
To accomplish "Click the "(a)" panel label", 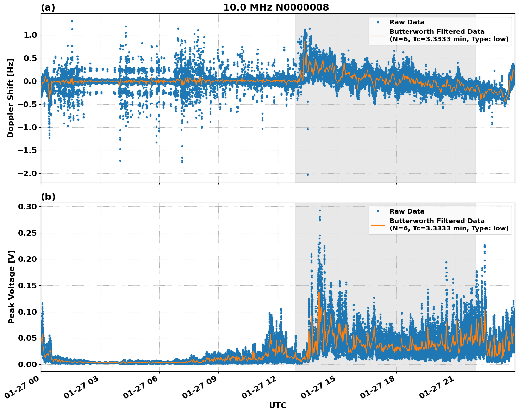I will click(48, 7).
